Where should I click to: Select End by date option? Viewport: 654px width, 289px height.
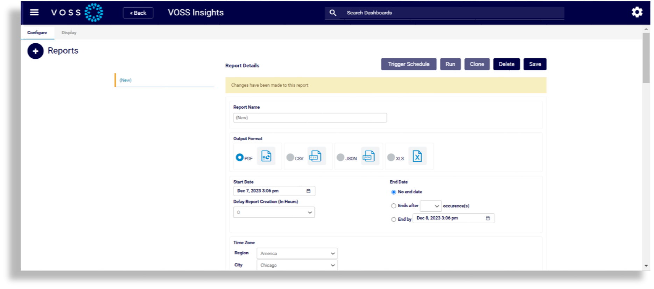(x=394, y=220)
